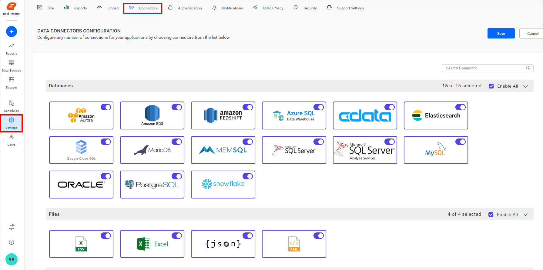Viewport: 543px width, 270px height.
Task: Collapse the Files section chevron
Action: click(x=526, y=215)
